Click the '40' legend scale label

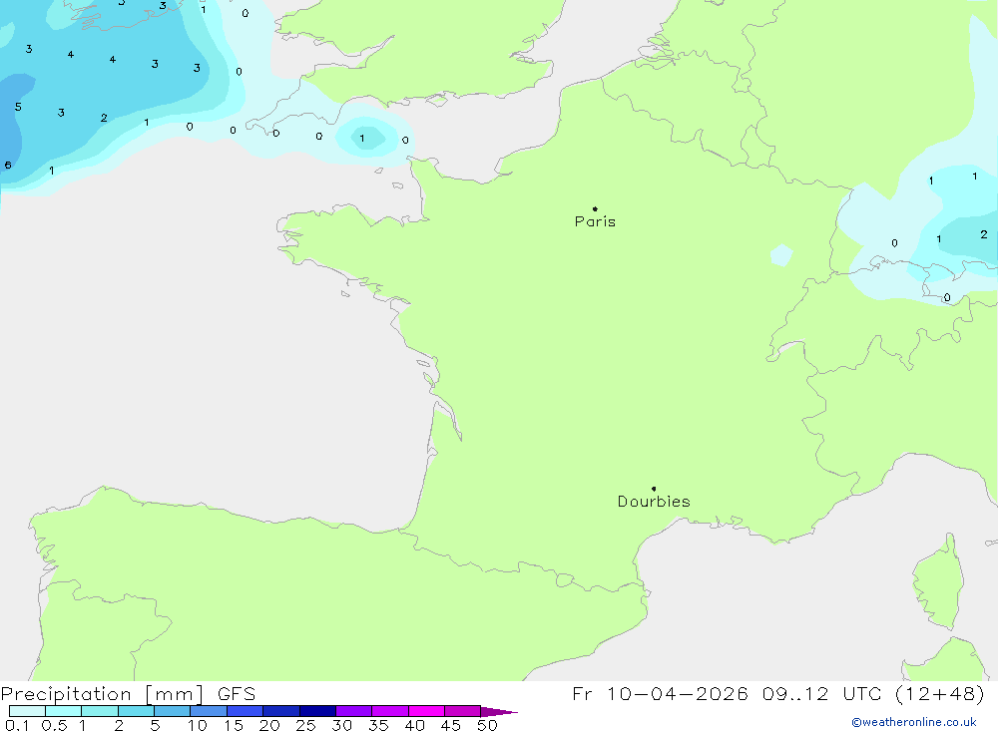tap(415, 725)
